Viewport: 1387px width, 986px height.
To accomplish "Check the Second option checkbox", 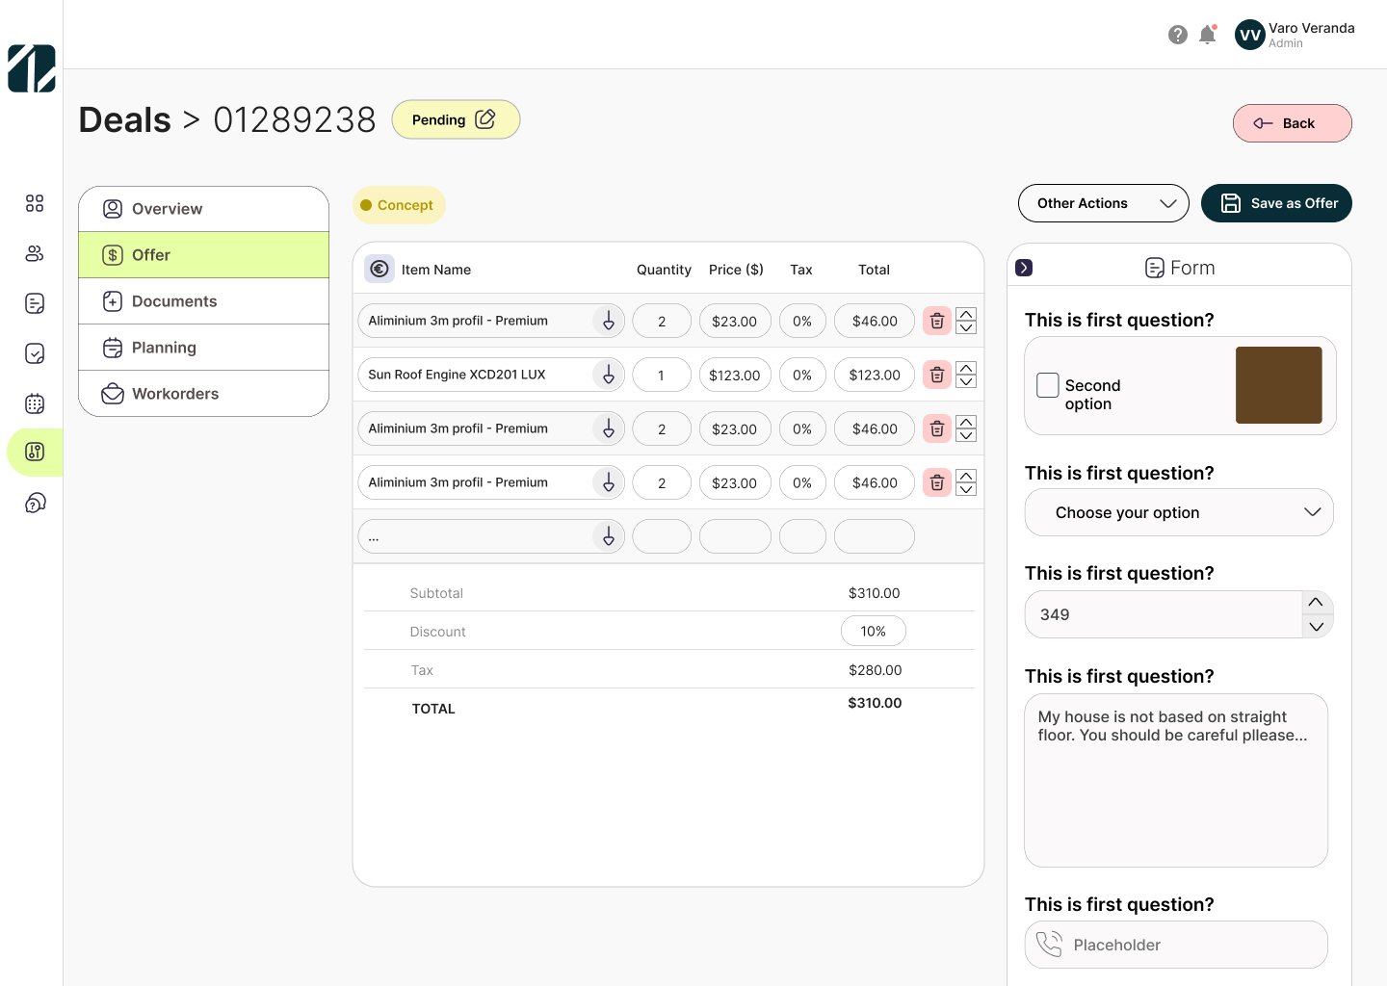I will (1048, 385).
